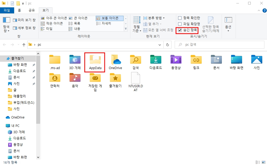Choose 목록 layout
Viewport: 267px width, 165px height.
pos(74,23)
